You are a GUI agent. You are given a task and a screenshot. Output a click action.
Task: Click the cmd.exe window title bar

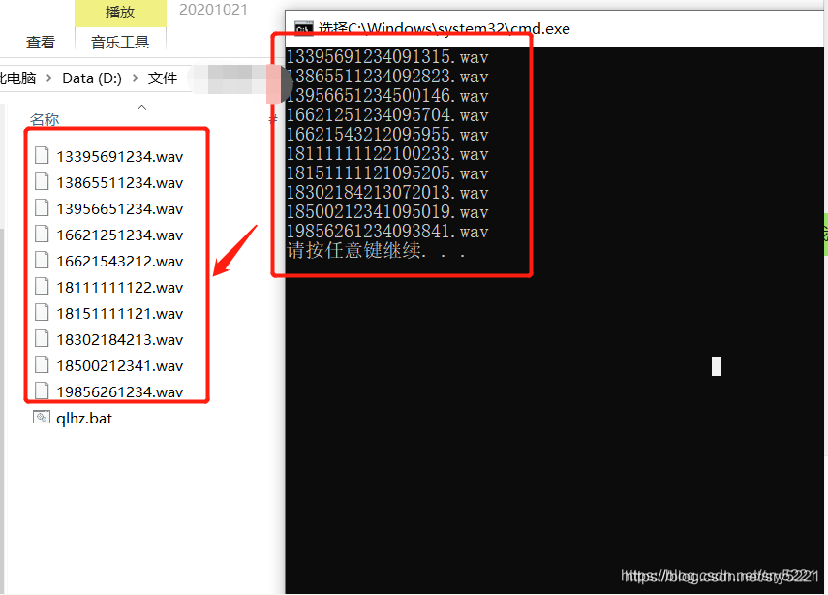point(556,28)
